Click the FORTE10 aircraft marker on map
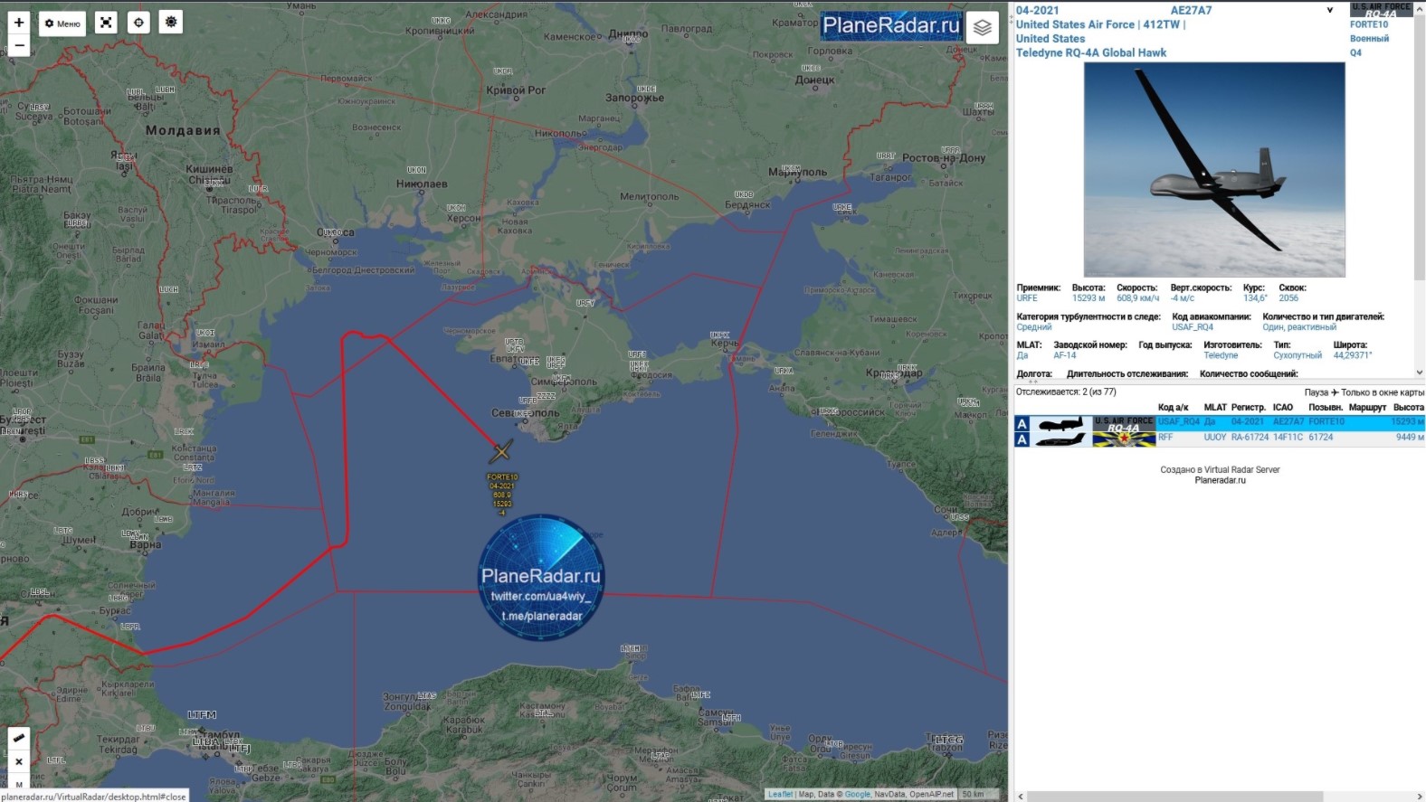Screen dimensions: 1426x802 click(x=501, y=450)
